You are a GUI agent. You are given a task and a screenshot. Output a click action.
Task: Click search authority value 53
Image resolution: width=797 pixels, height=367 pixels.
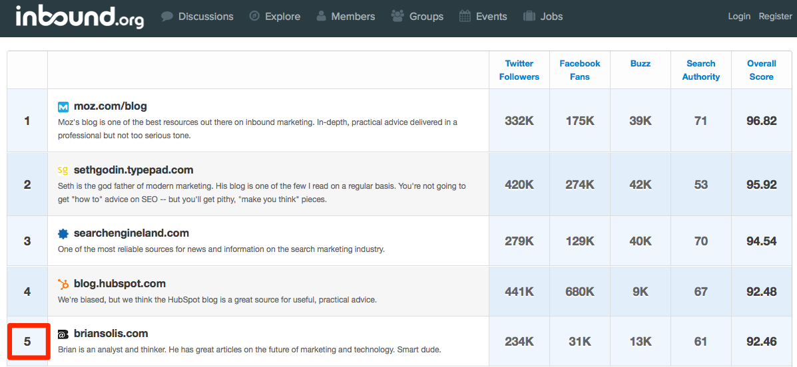pyautogui.click(x=701, y=184)
